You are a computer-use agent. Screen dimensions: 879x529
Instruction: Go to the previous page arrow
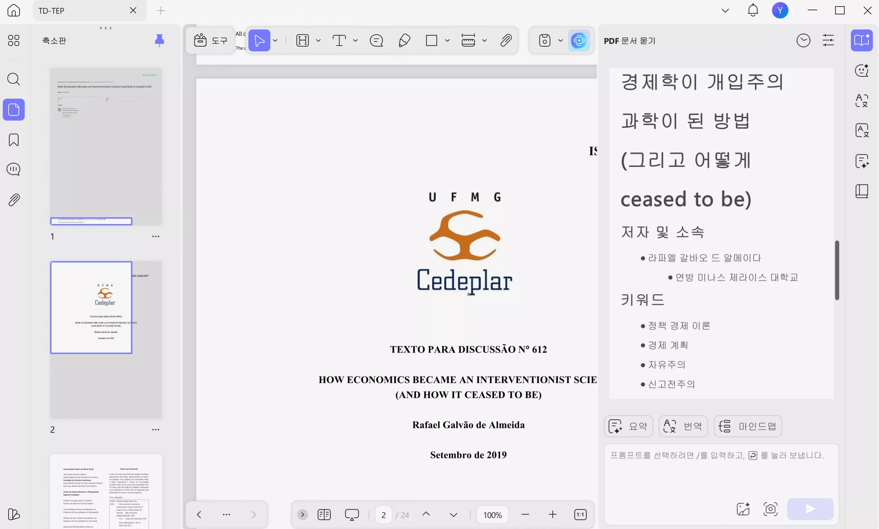coord(426,514)
